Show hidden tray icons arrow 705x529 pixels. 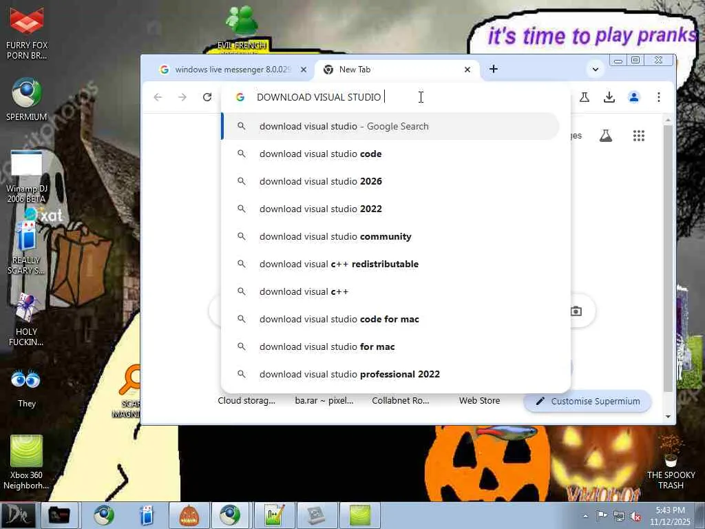(x=585, y=516)
